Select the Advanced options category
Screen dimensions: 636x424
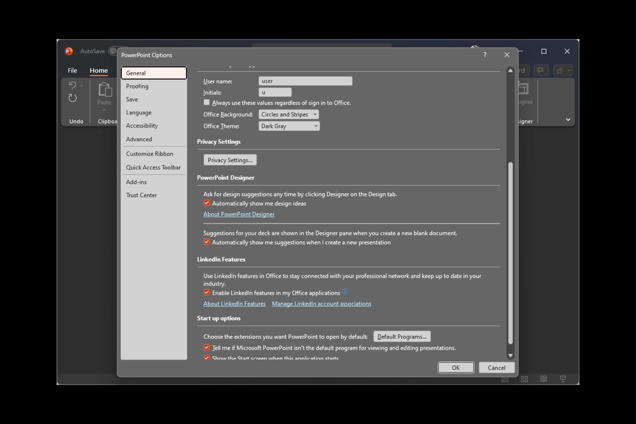pos(154,139)
